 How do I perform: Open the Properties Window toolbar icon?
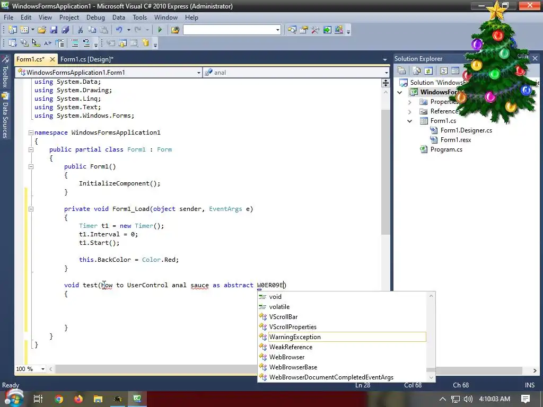(x=304, y=30)
